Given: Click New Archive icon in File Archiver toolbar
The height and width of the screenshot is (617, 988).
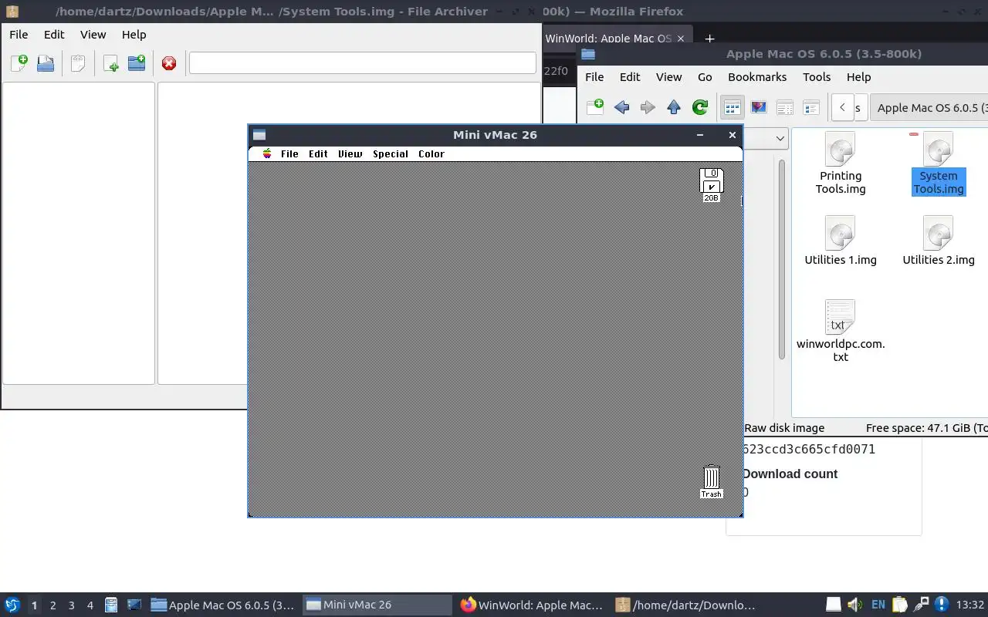Looking at the screenshot, I should point(19,63).
